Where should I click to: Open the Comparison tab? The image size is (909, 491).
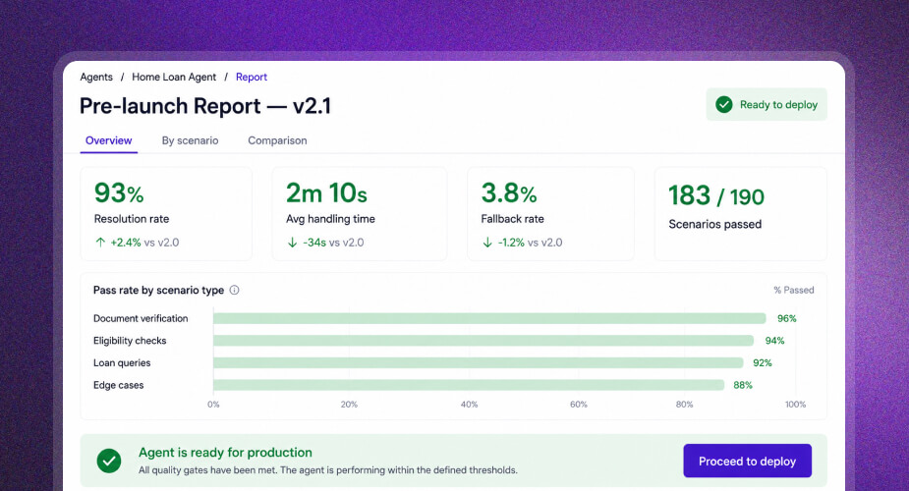click(x=278, y=140)
